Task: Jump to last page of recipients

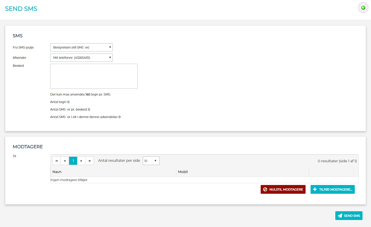Action: click(x=90, y=161)
